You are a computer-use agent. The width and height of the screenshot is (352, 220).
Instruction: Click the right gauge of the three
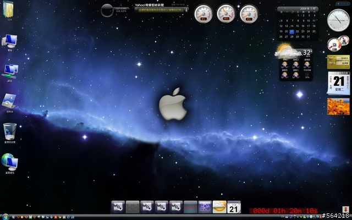249,14
